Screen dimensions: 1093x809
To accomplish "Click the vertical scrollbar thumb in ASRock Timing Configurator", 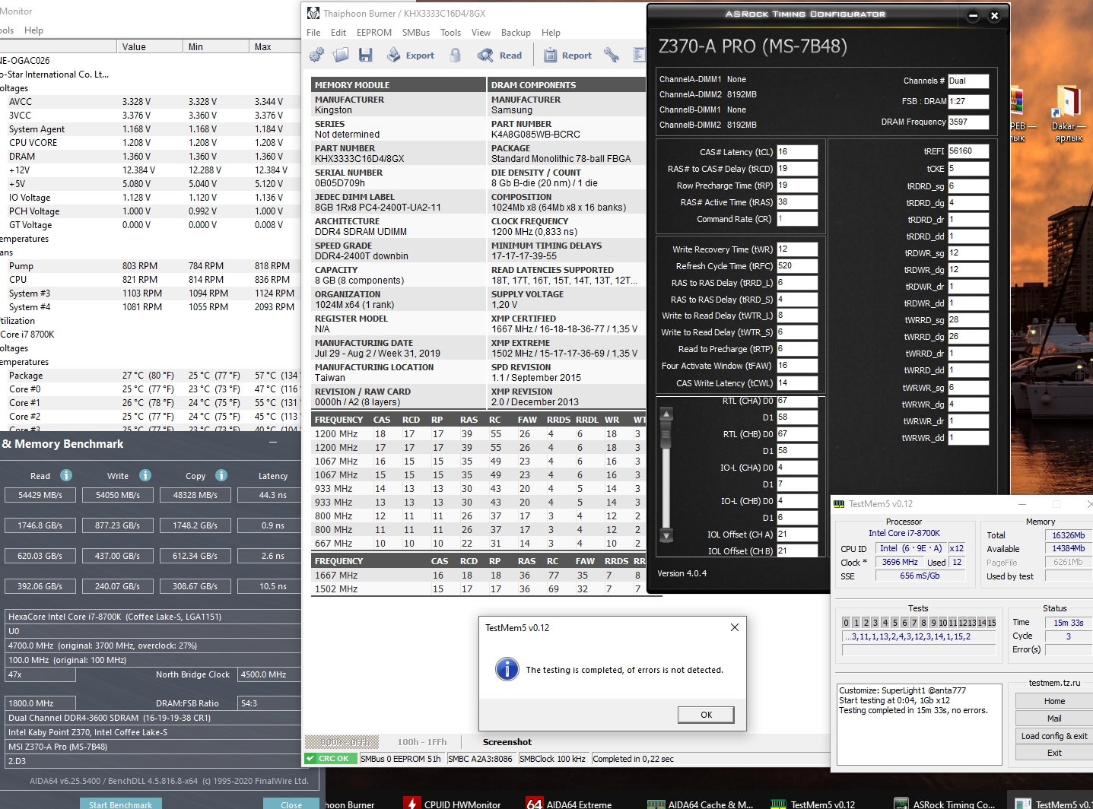I will [666, 435].
